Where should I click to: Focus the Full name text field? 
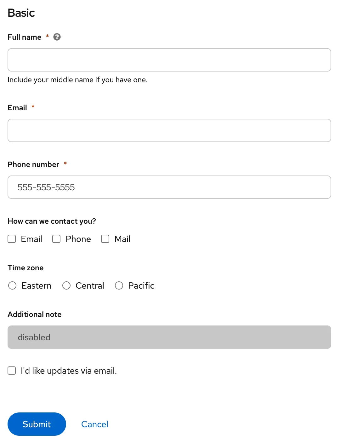click(169, 60)
